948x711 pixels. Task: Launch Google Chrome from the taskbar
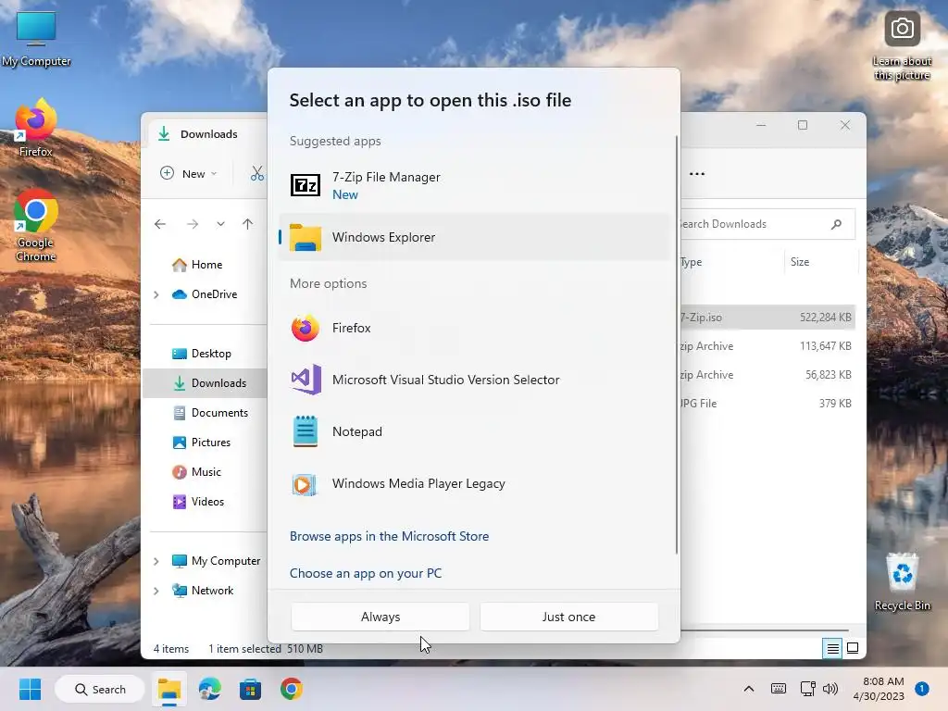click(291, 689)
